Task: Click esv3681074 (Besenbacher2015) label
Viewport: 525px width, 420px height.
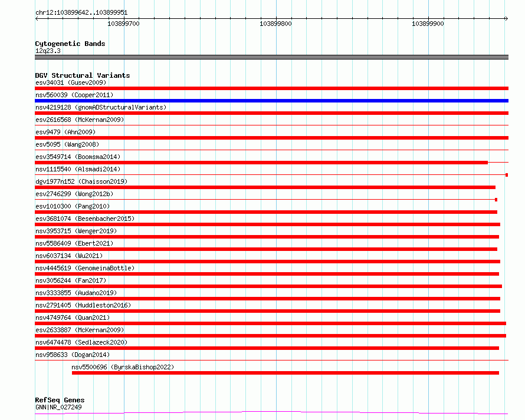Action: (85, 219)
